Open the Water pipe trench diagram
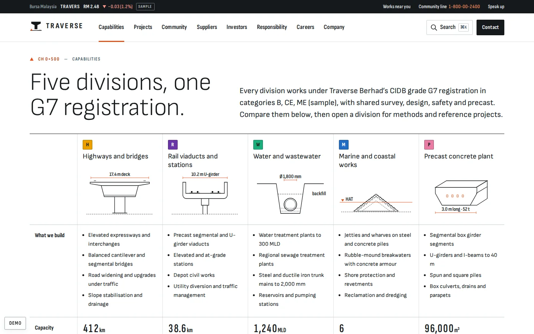The image size is (534, 334). point(291,194)
